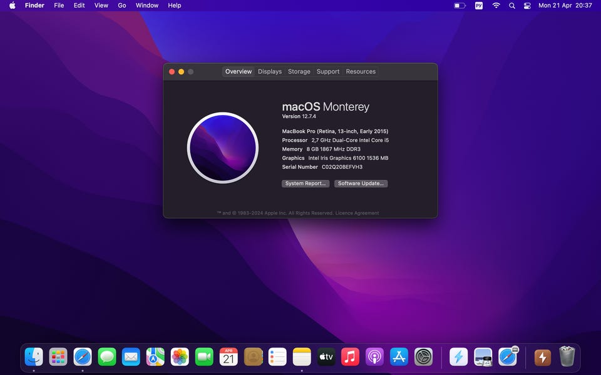The height and width of the screenshot is (375, 601).
Task: Click the macOS Monterey title text
Action: click(326, 107)
